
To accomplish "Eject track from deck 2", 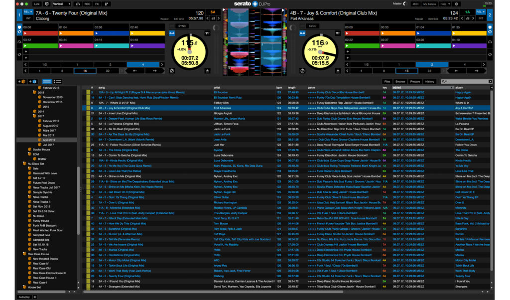I will click(x=338, y=71).
